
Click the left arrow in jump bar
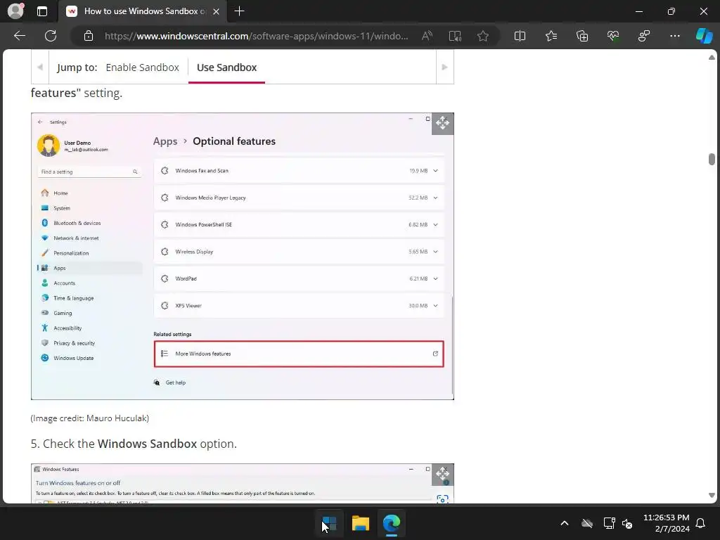click(x=40, y=67)
